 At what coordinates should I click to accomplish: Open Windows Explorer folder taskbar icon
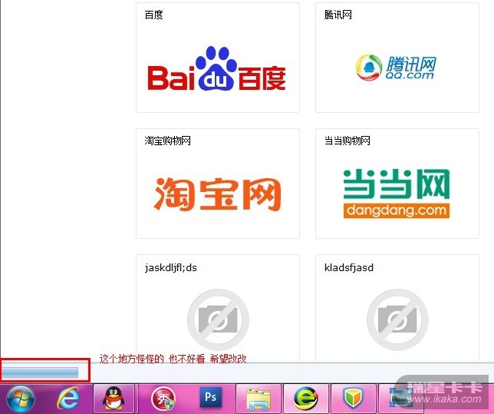point(259,399)
